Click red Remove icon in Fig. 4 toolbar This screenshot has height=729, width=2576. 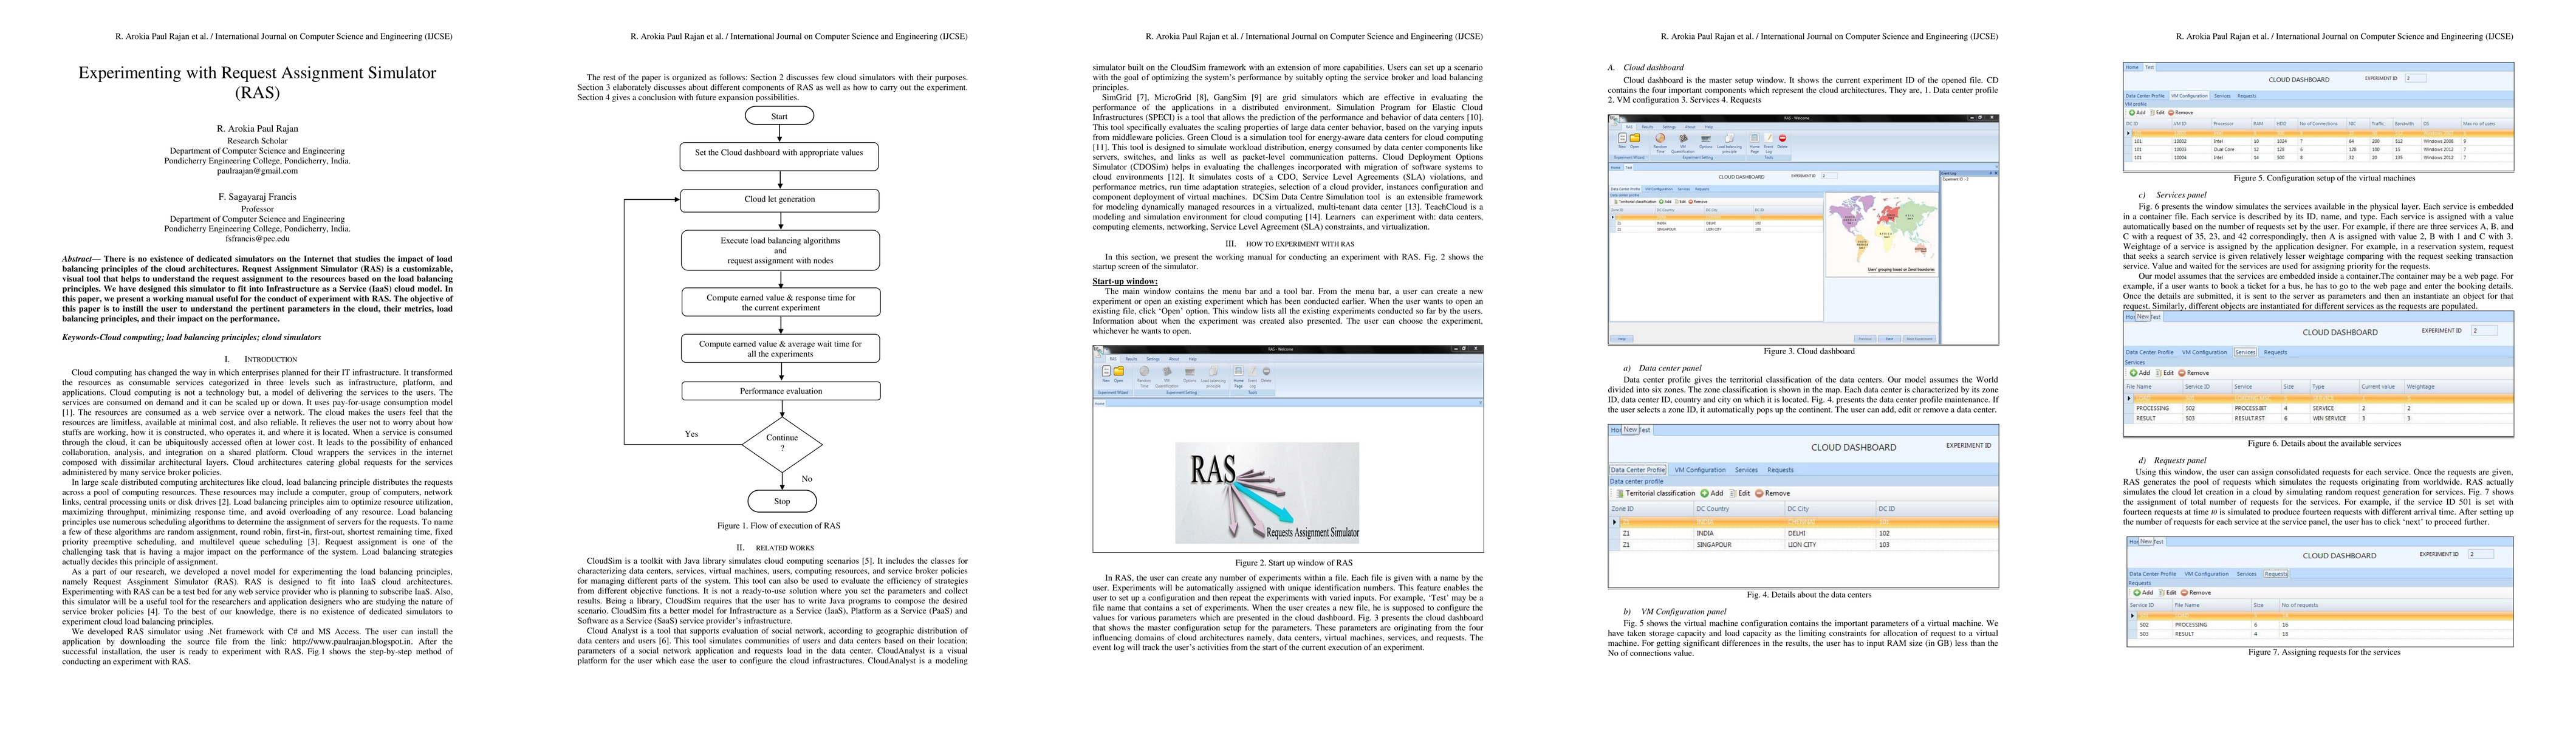coord(1759,493)
